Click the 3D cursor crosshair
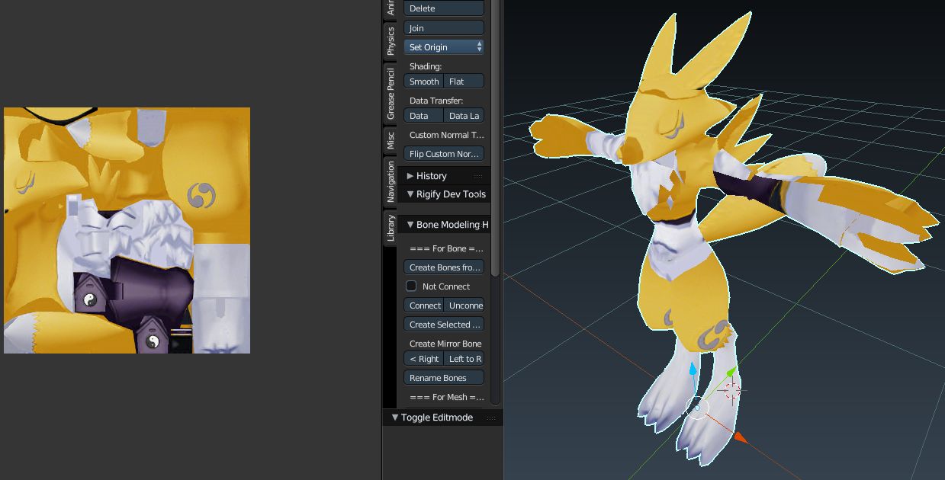The width and height of the screenshot is (945, 480). (x=731, y=390)
